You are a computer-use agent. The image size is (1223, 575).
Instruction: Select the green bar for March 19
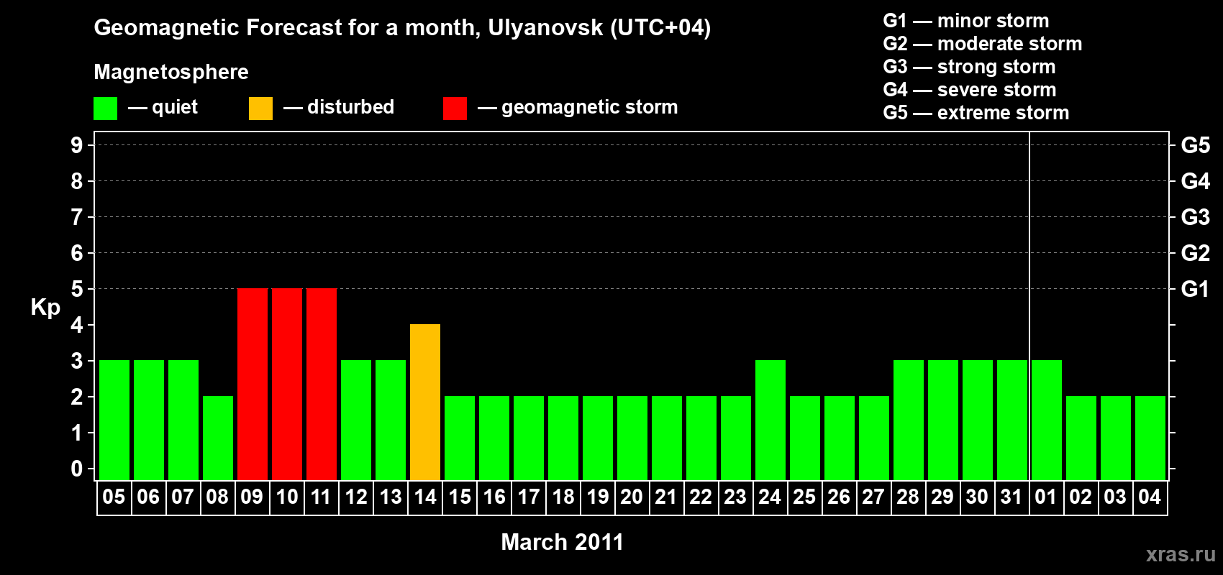(598, 438)
